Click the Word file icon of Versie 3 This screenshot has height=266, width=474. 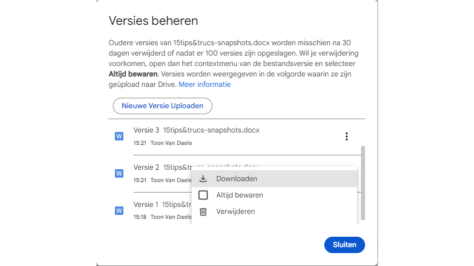tap(119, 136)
